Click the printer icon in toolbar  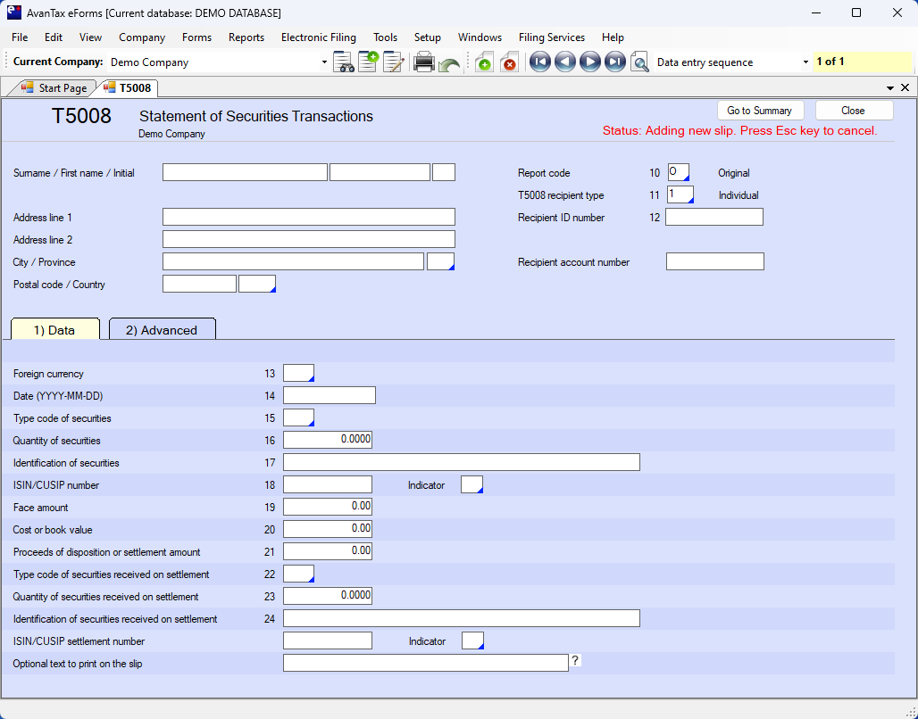[423, 62]
